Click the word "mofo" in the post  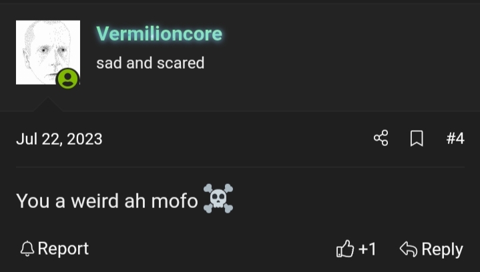174,201
